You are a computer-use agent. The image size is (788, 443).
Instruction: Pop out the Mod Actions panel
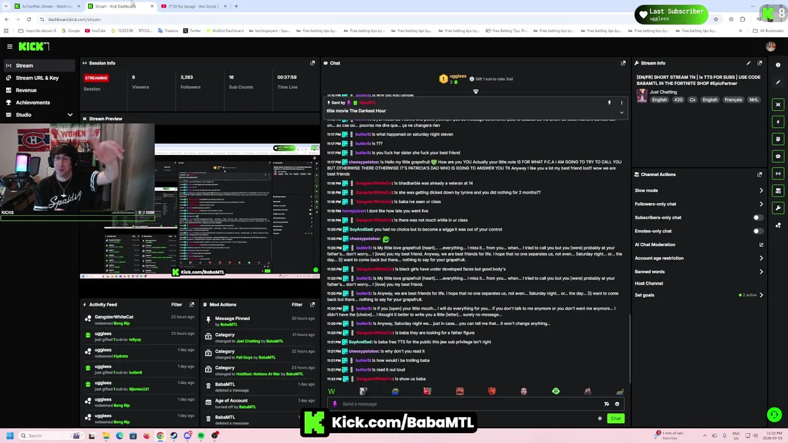click(x=312, y=305)
